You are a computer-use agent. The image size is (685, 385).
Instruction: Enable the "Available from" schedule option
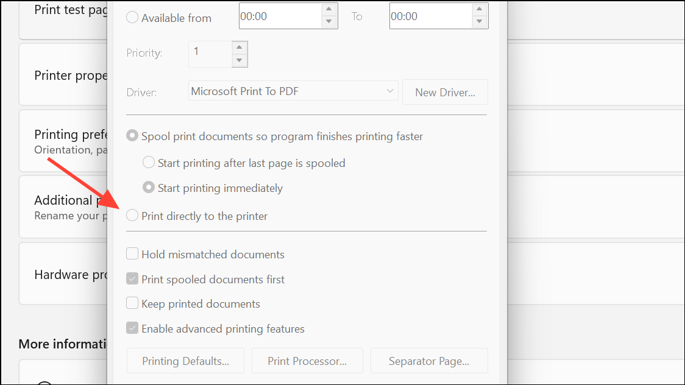coord(132,18)
